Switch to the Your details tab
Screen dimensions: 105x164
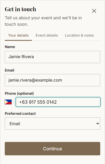click(x=18, y=35)
